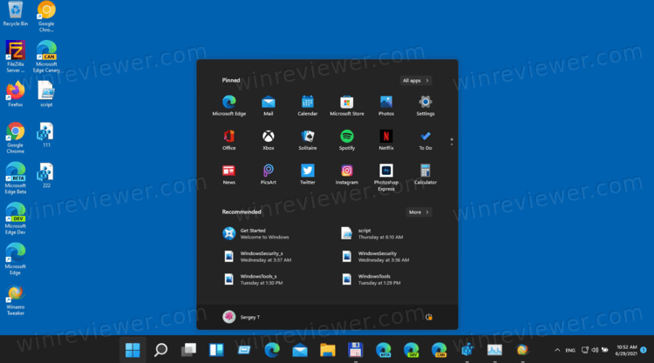Open the To Do pinned app
The image size is (654, 363).
click(x=425, y=140)
